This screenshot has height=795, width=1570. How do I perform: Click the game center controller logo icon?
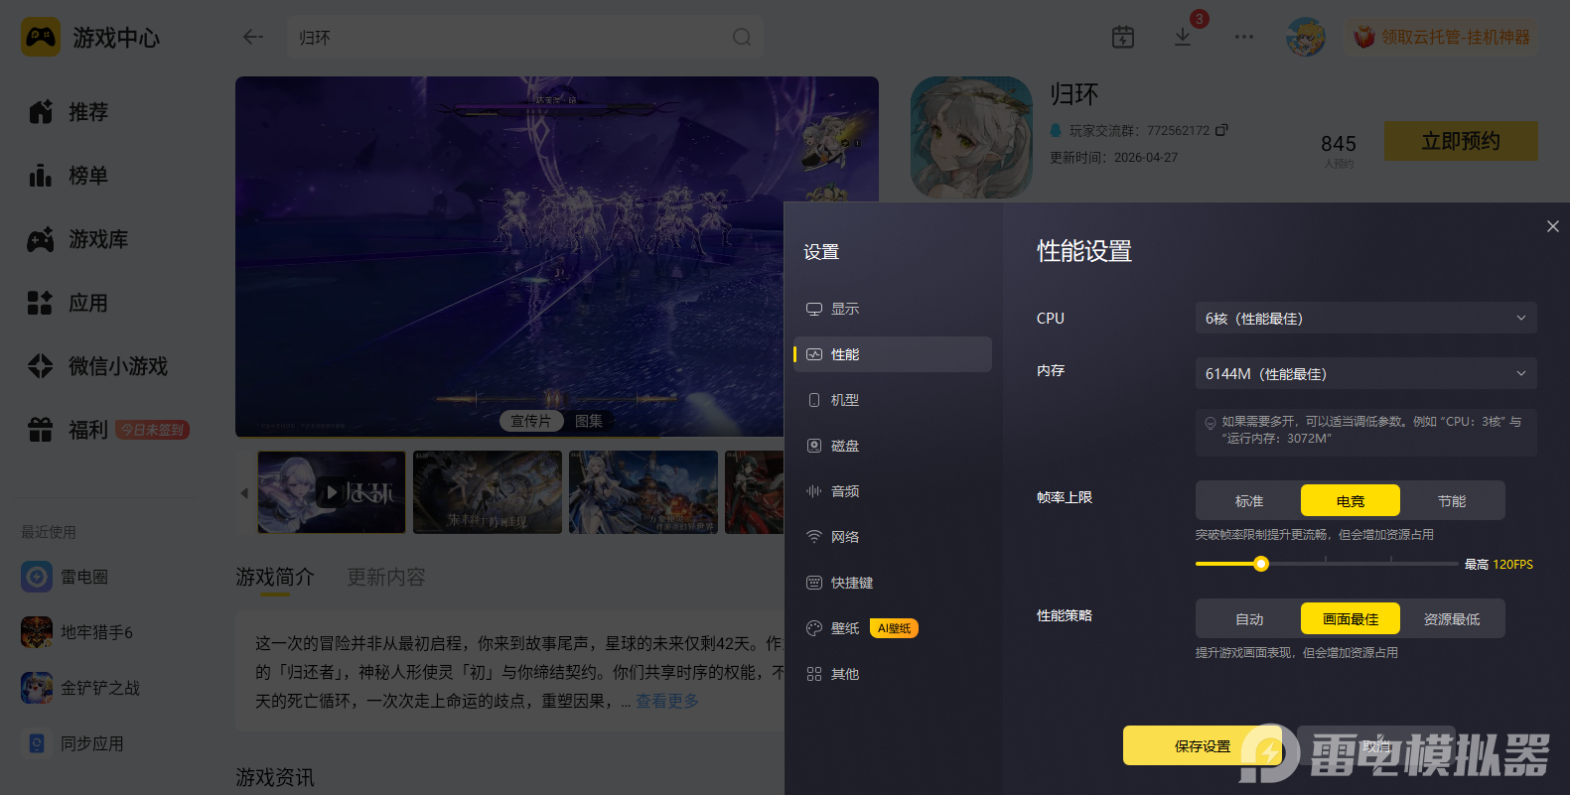pyautogui.click(x=41, y=37)
